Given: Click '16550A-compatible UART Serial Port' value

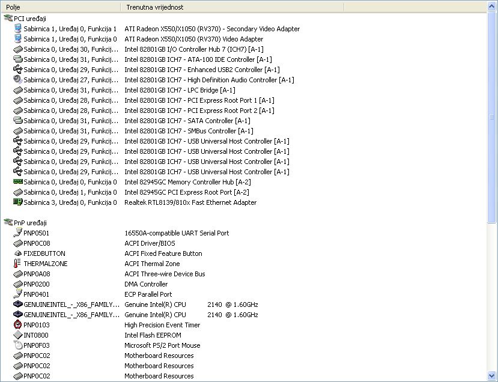Looking at the screenshot, I should click(x=177, y=233).
